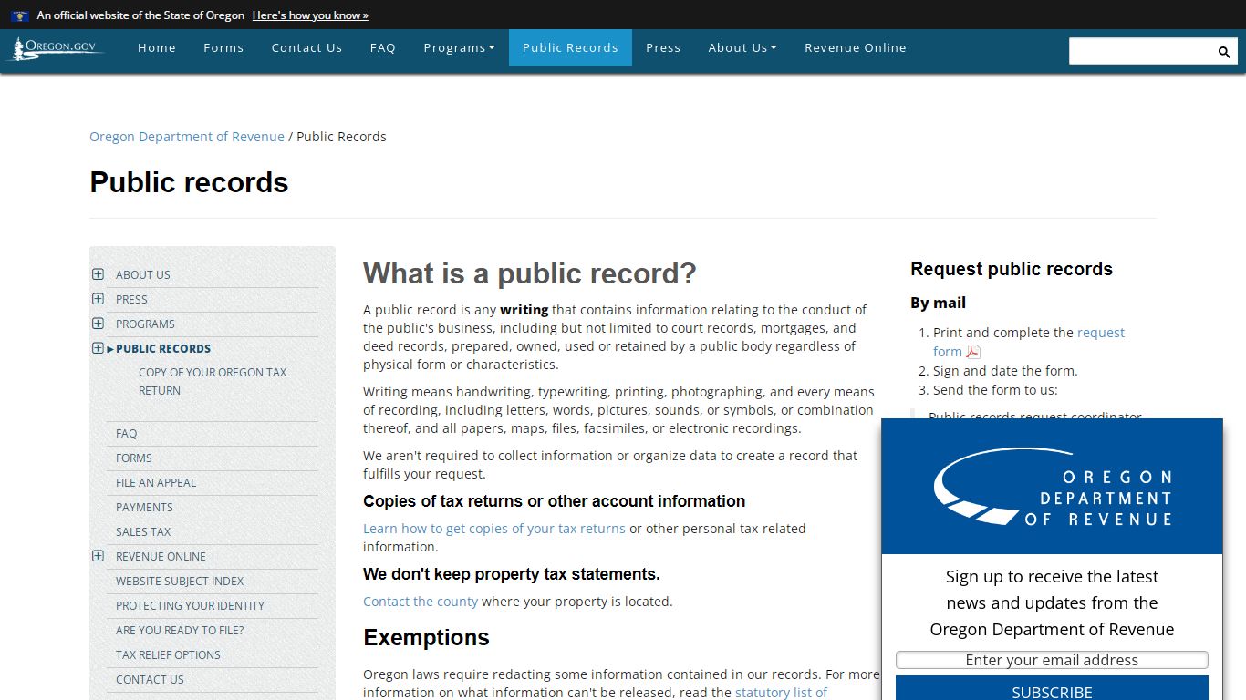Click the Oregon.gov logo
The image size is (1246, 700).
[56, 48]
